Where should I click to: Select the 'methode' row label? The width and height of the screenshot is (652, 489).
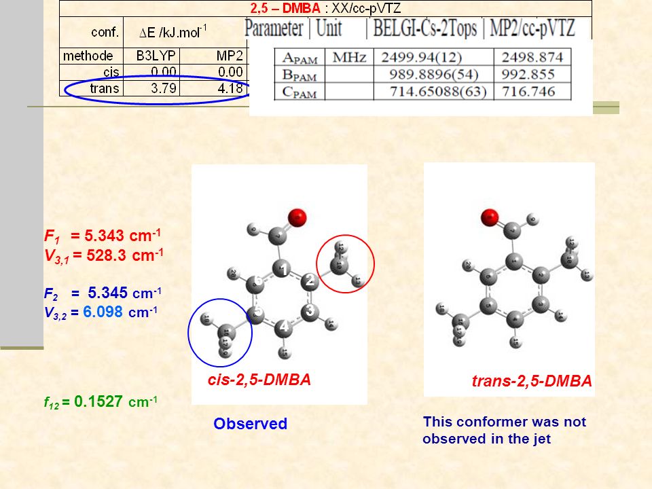pos(92,56)
